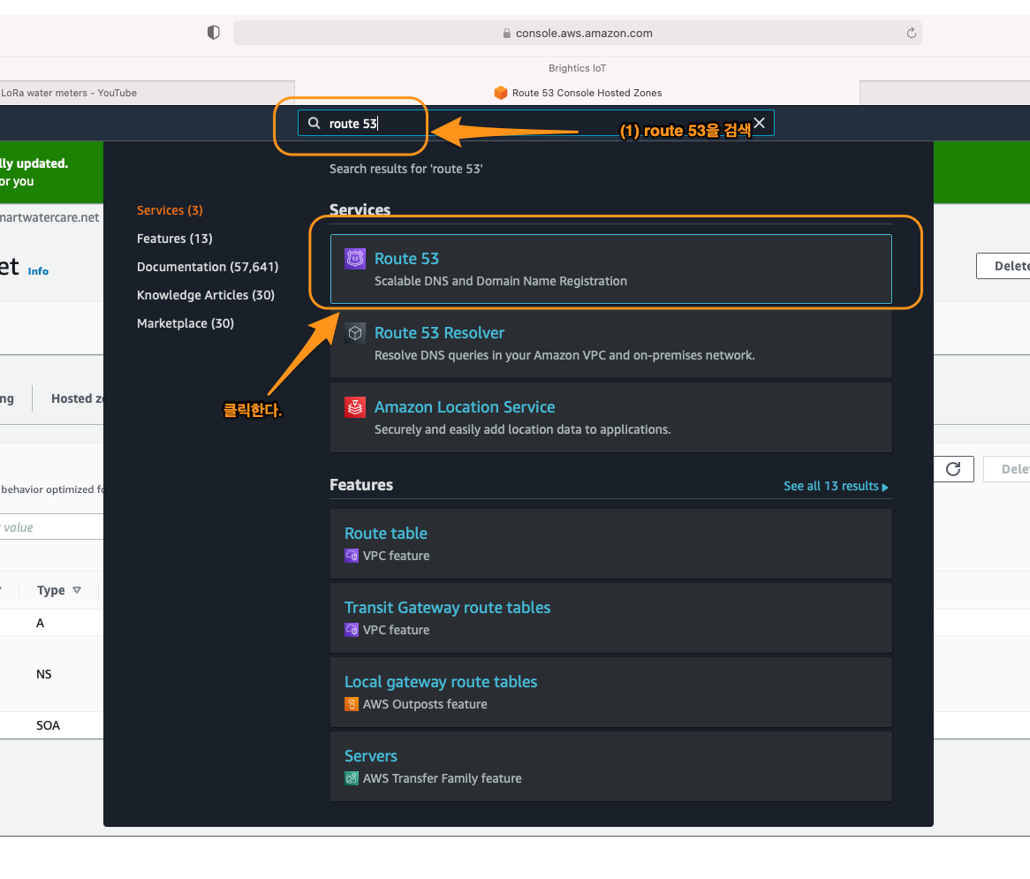Switch to Route 53 Console Hosted Zones tab
Screen dimensions: 1030x879
578,93
